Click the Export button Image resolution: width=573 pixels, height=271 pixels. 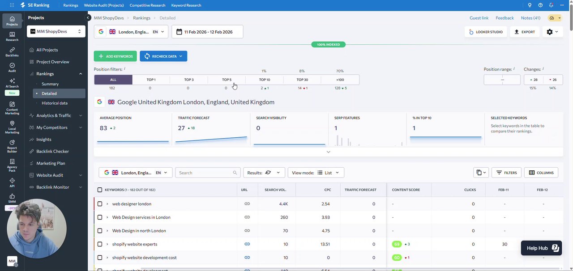pyautogui.click(x=525, y=32)
